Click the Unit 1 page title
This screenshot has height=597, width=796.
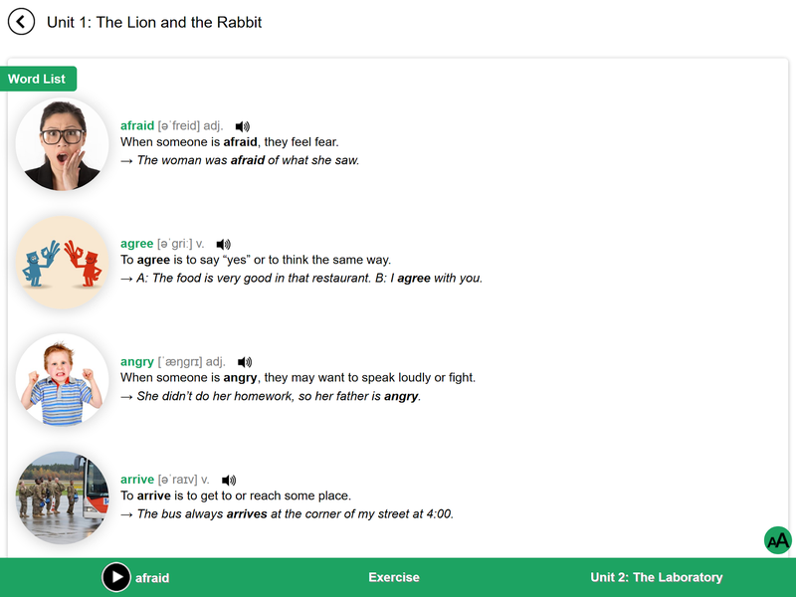(x=154, y=22)
